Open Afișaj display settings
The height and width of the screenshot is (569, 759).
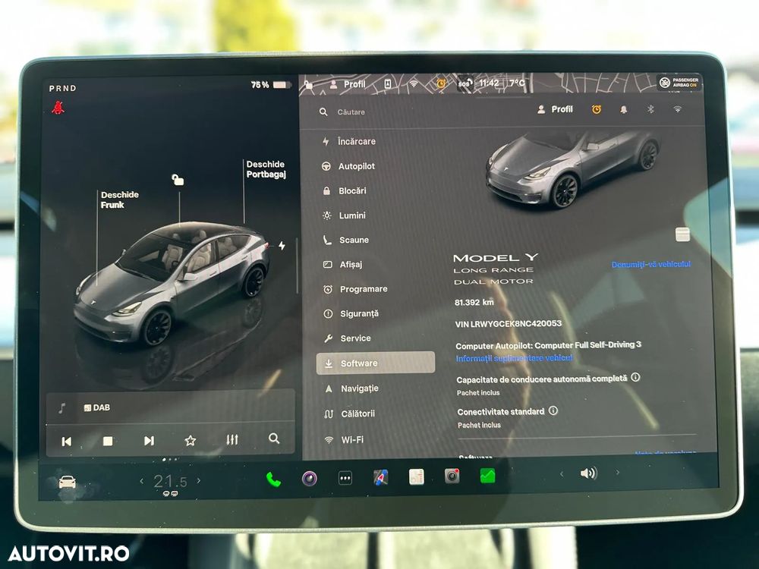pos(343,264)
